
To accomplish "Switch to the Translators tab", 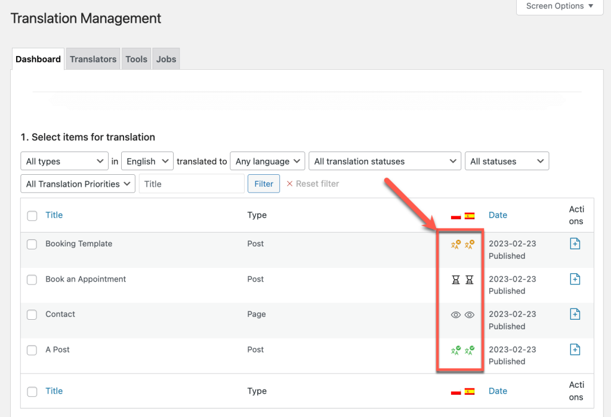I will click(x=92, y=58).
